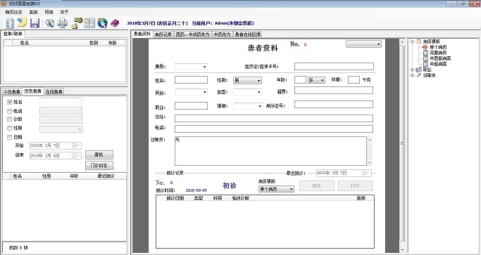Click the 年龄 number input field

pos(300,80)
